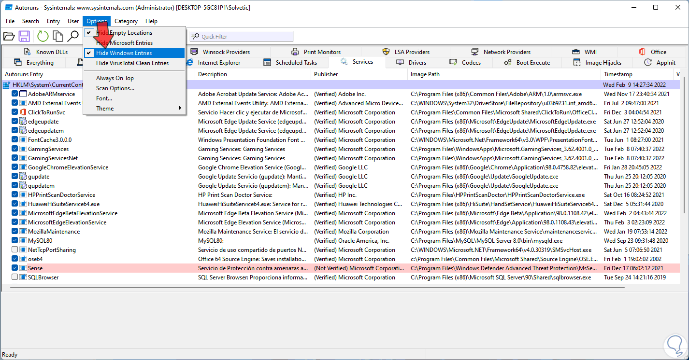Toggle the MySQL80 entry checkbox
The width and height of the screenshot is (689, 360).
[x=14, y=241]
